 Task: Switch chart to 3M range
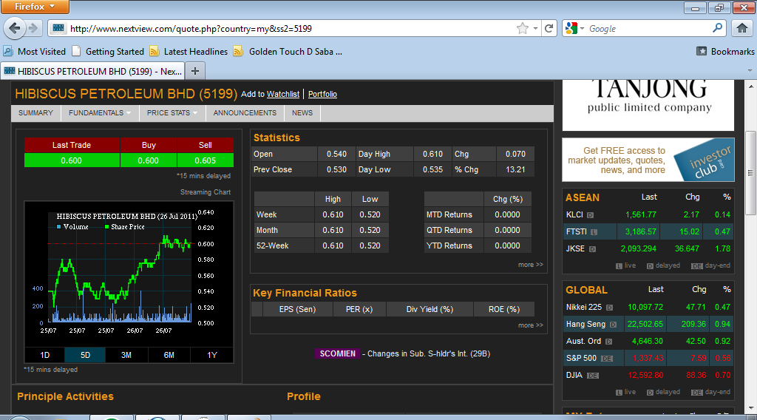pyautogui.click(x=126, y=355)
